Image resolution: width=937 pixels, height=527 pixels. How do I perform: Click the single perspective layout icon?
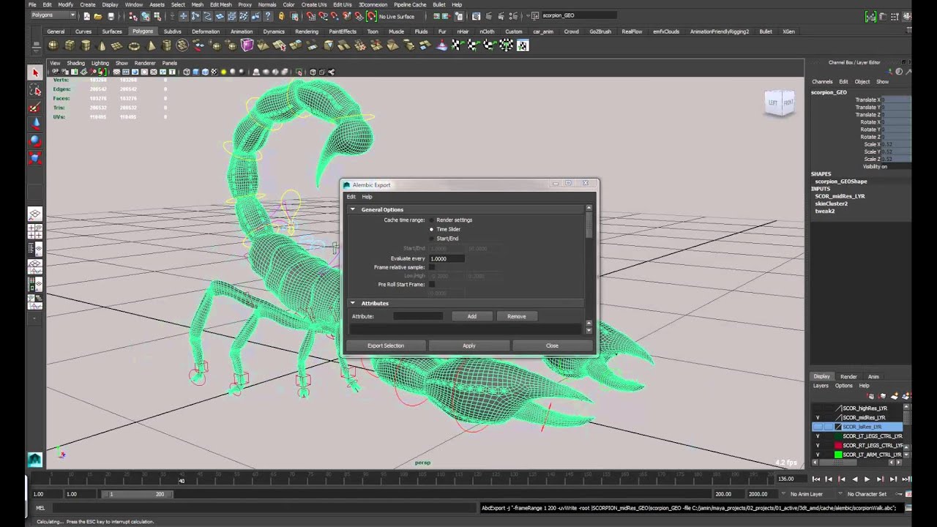(35, 214)
